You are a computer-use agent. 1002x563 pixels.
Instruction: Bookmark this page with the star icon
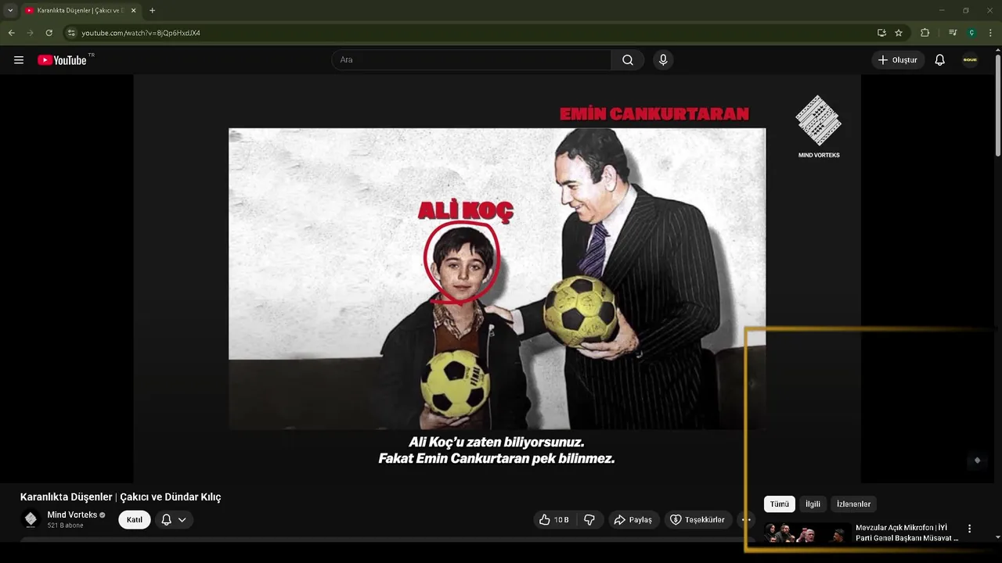coord(899,33)
